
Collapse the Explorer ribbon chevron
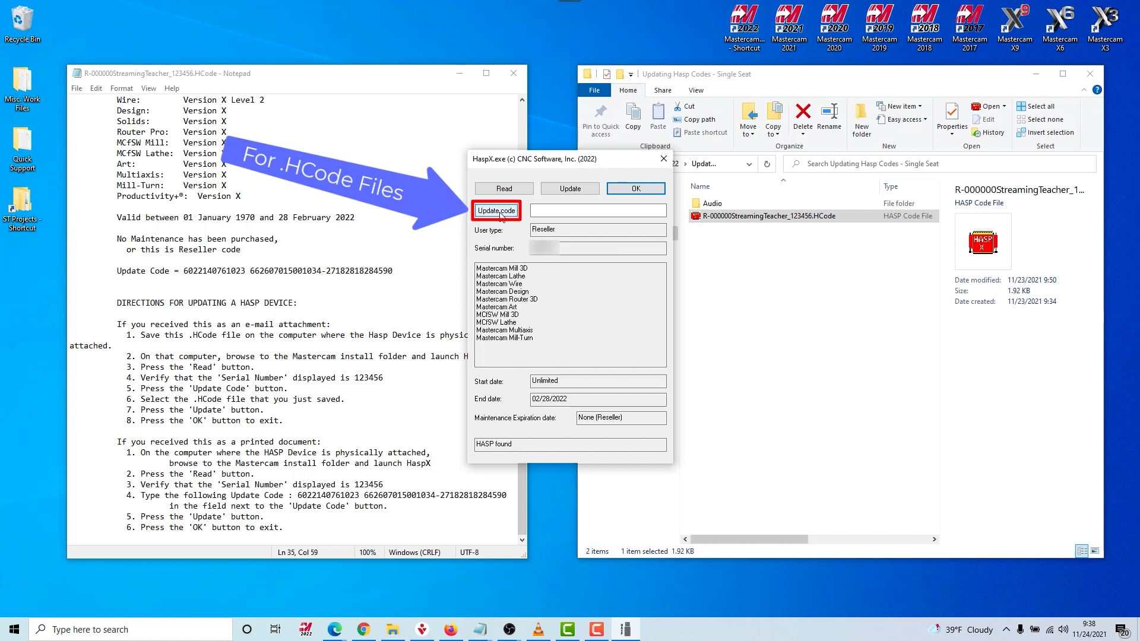1084,90
